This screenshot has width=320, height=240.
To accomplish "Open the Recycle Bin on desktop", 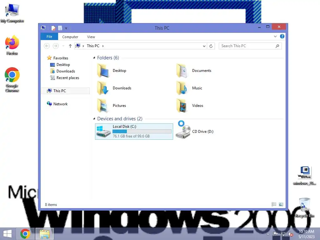I will click(x=305, y=207).
